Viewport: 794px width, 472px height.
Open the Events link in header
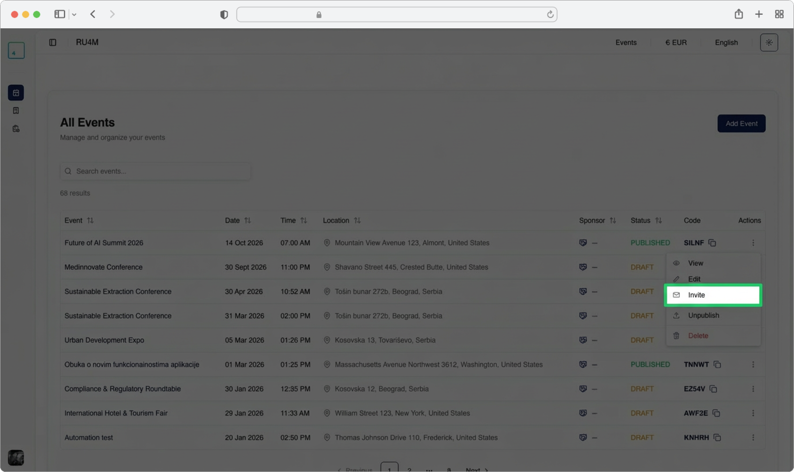pyautogui.click(x=626, y=43)
